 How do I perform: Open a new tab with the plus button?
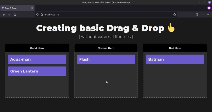pos(38,8)
